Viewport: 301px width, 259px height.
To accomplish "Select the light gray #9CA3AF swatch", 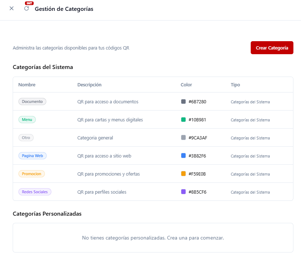I will click(183, 138).
